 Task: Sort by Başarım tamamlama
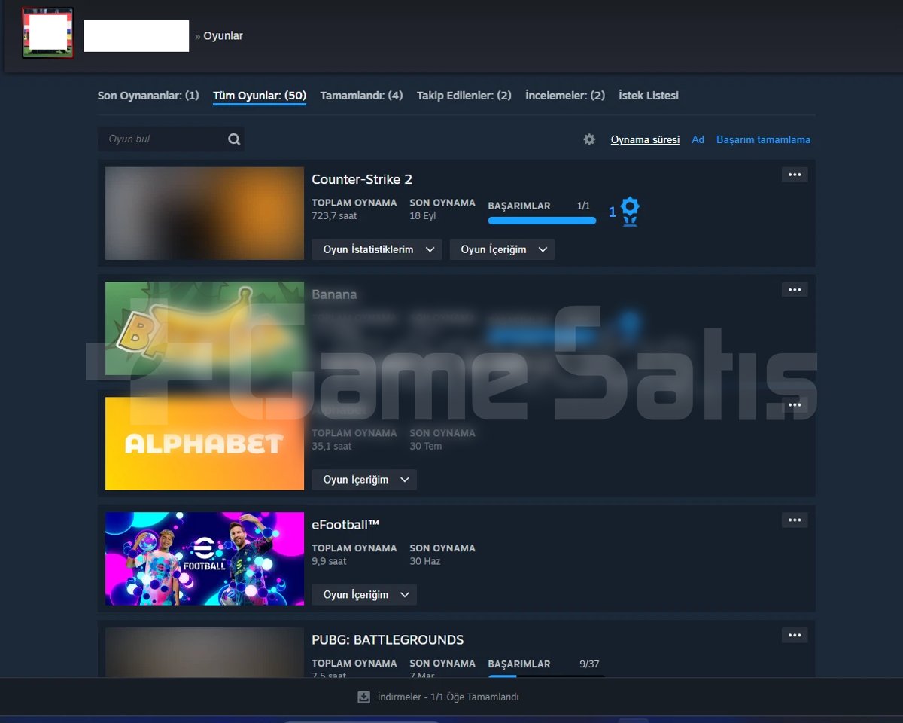764,139
